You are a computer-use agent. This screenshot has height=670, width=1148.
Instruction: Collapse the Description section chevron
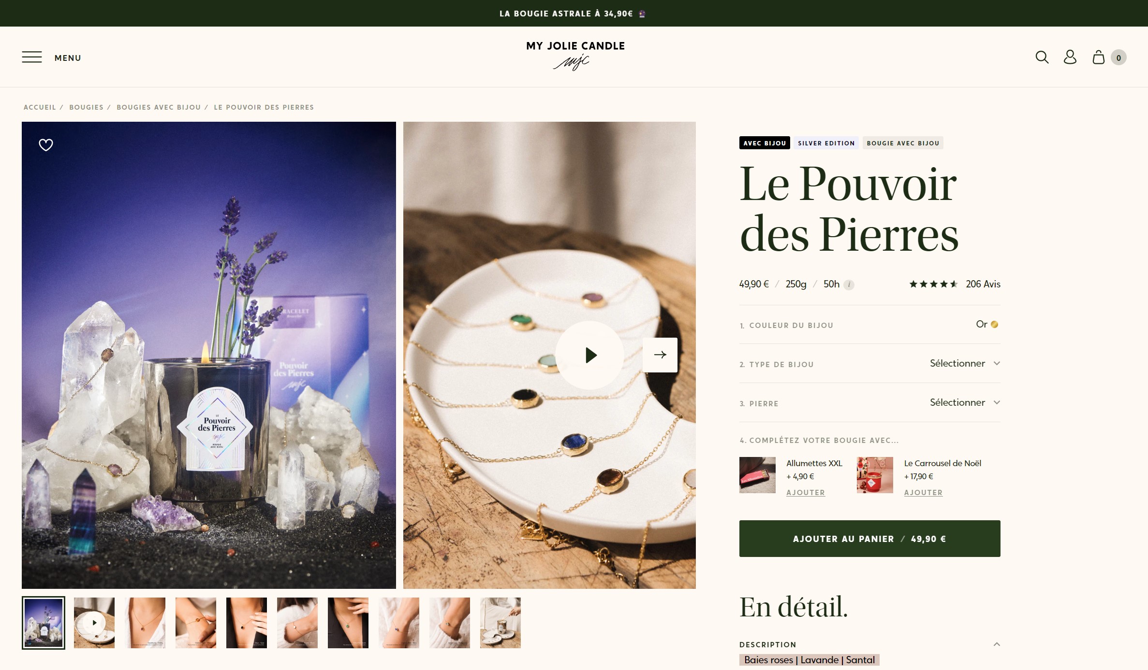point(997,644)
